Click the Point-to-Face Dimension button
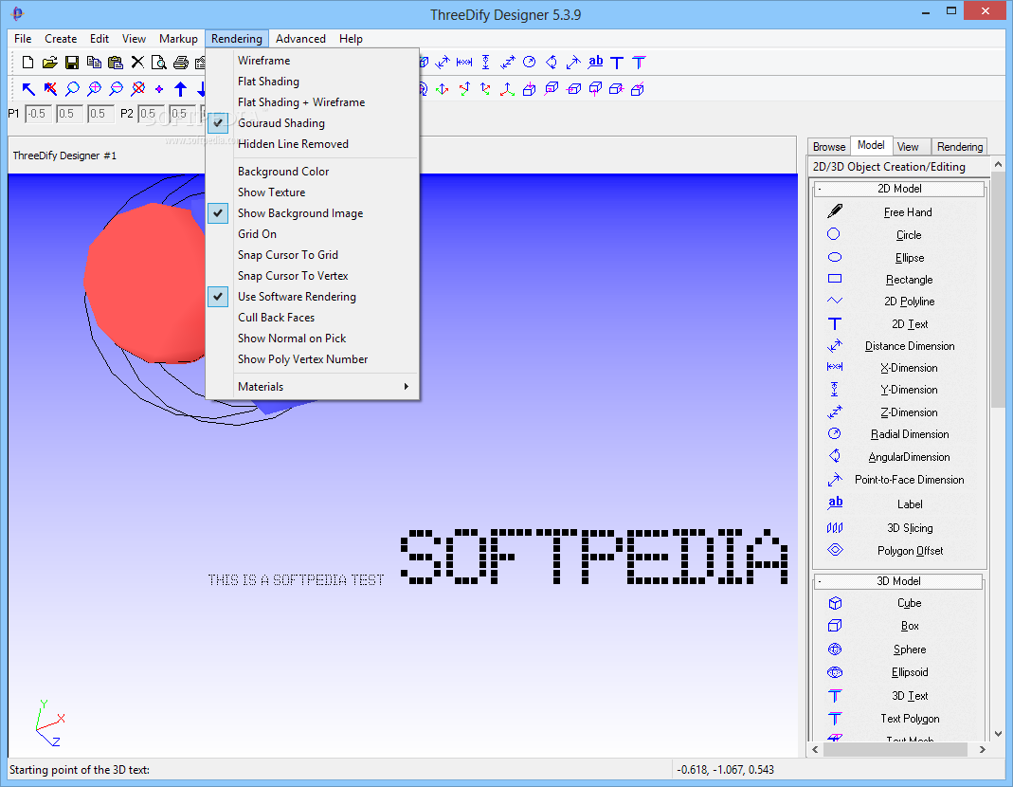The image size is (1013, 787). point(909,479)
